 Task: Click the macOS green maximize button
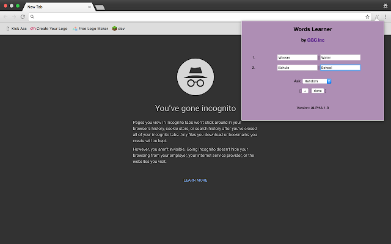(18, 5)
